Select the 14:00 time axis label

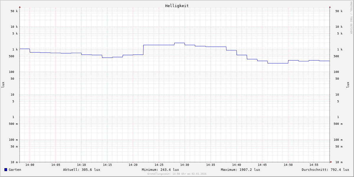(30, 165)
